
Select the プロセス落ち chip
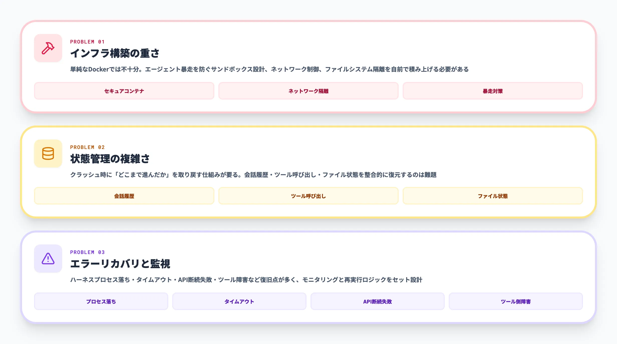101,301
